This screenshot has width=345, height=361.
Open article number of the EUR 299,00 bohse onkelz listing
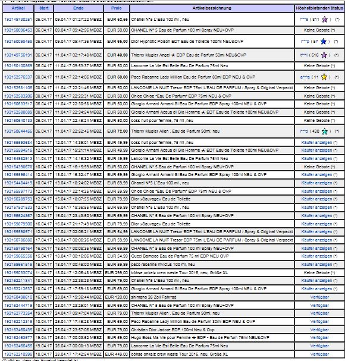18,272
